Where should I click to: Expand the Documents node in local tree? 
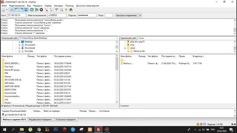tap(19, 45)
